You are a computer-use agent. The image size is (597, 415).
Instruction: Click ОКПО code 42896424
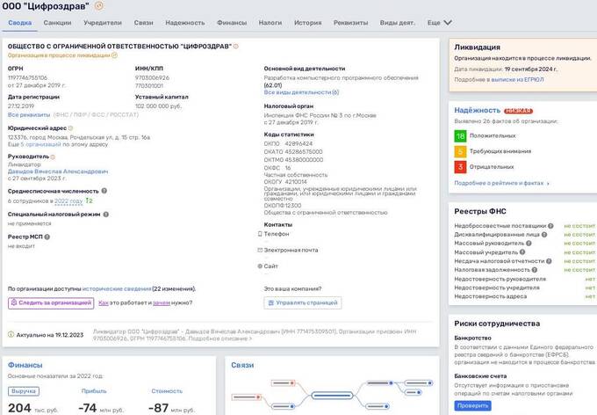[x=298, y=144]
